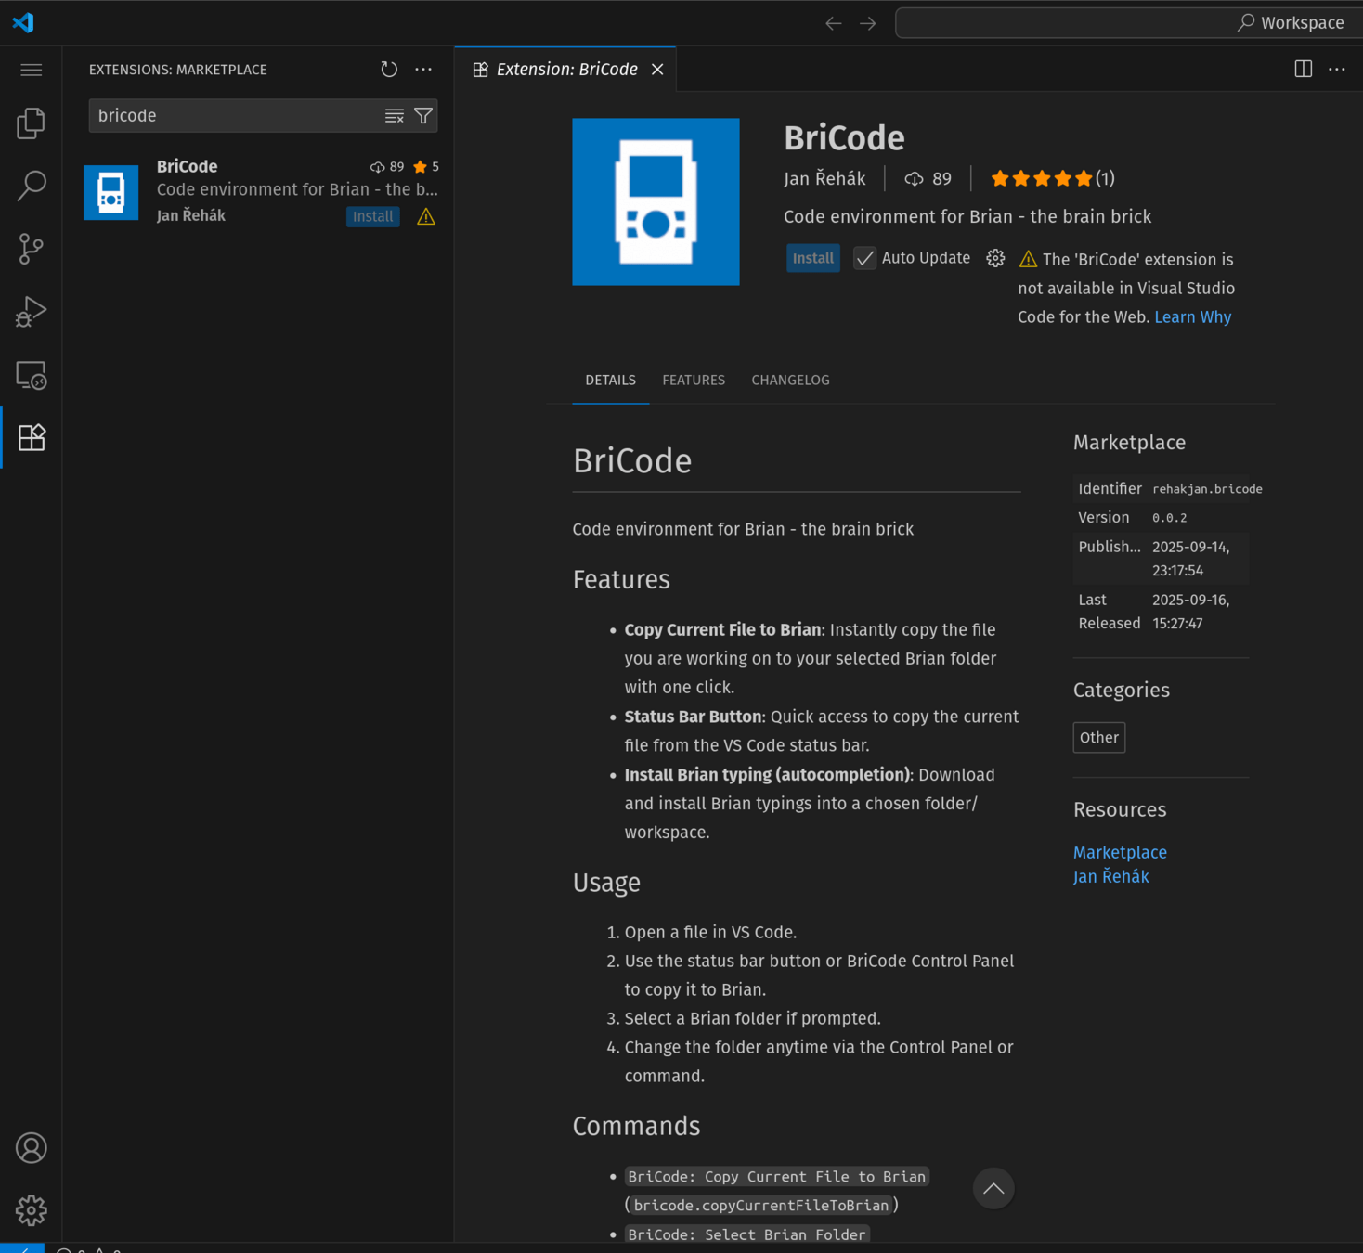This screenshot has width=1363, height=1253.
Task: Click the Learn Why link
Action: pyautogui.click(x=1192, y=317)
